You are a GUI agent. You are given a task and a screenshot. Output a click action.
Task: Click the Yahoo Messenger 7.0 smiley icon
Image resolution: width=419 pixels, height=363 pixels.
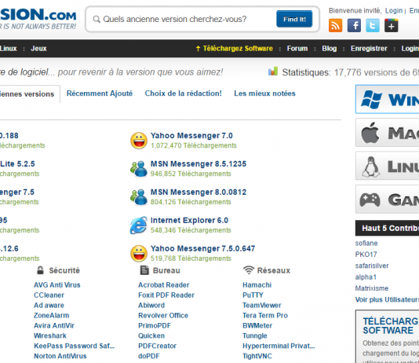click(139, 141)
